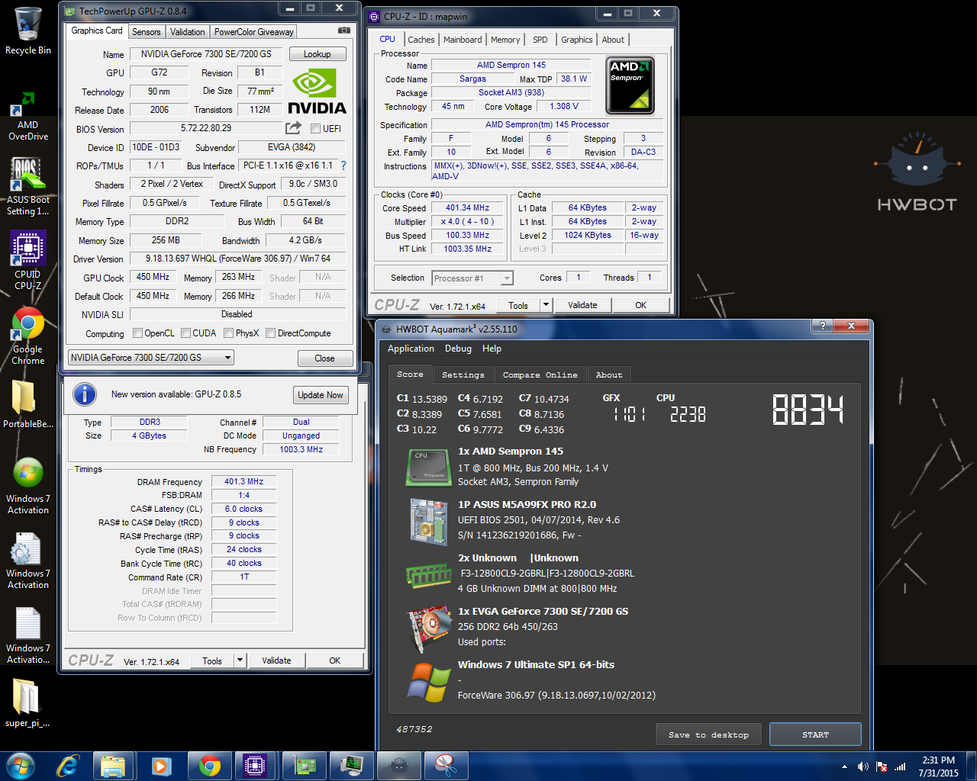This screenshot has width=977, height=781.
Task: Open the Windows Start orb
Action: 20,766
